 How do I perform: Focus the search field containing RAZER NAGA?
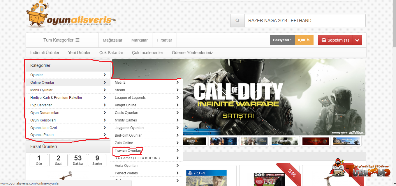(305, 21)
